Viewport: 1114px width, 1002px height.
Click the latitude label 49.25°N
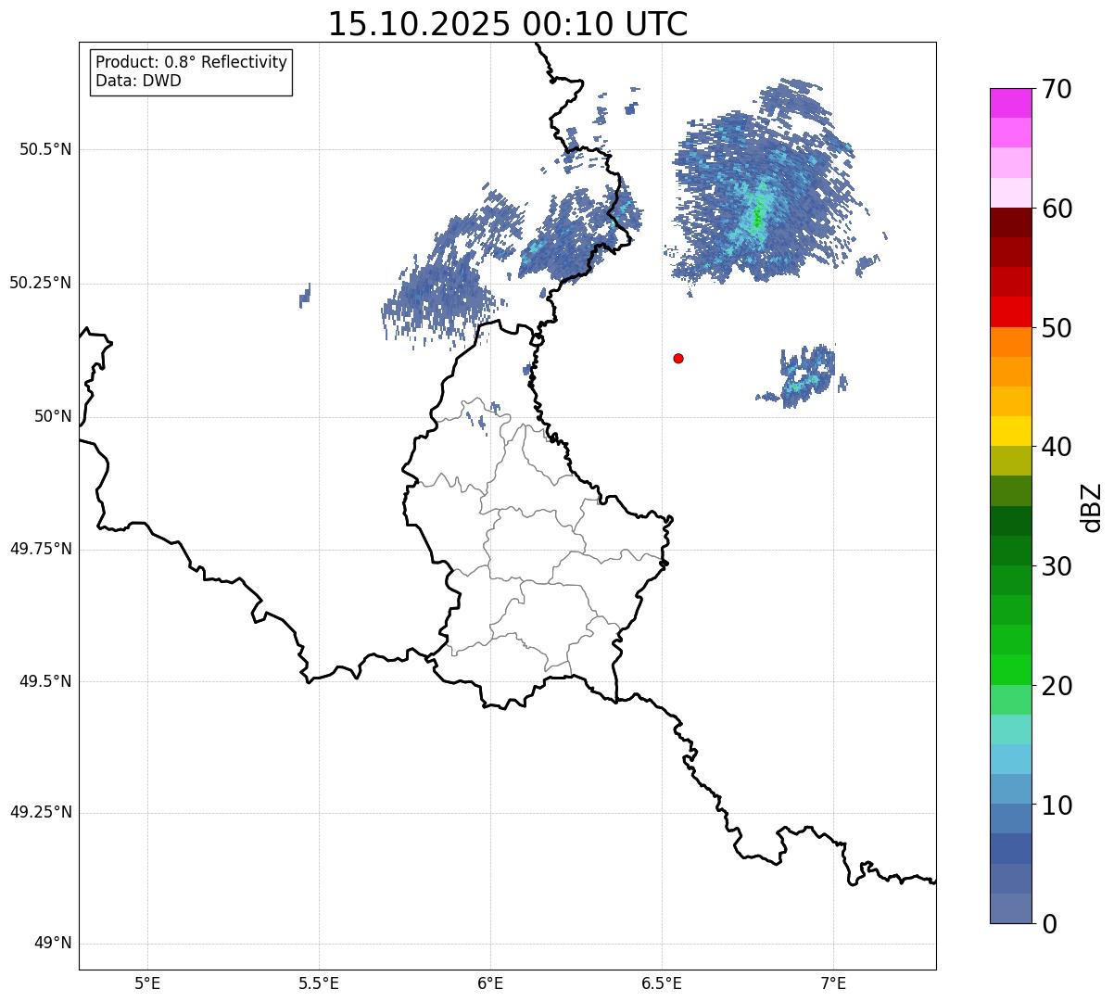pos(41,813)
